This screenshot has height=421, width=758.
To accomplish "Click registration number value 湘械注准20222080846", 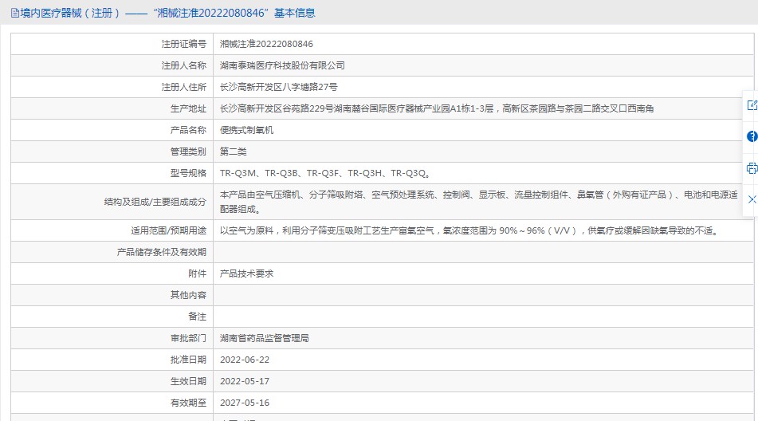I will click(266, 44).
